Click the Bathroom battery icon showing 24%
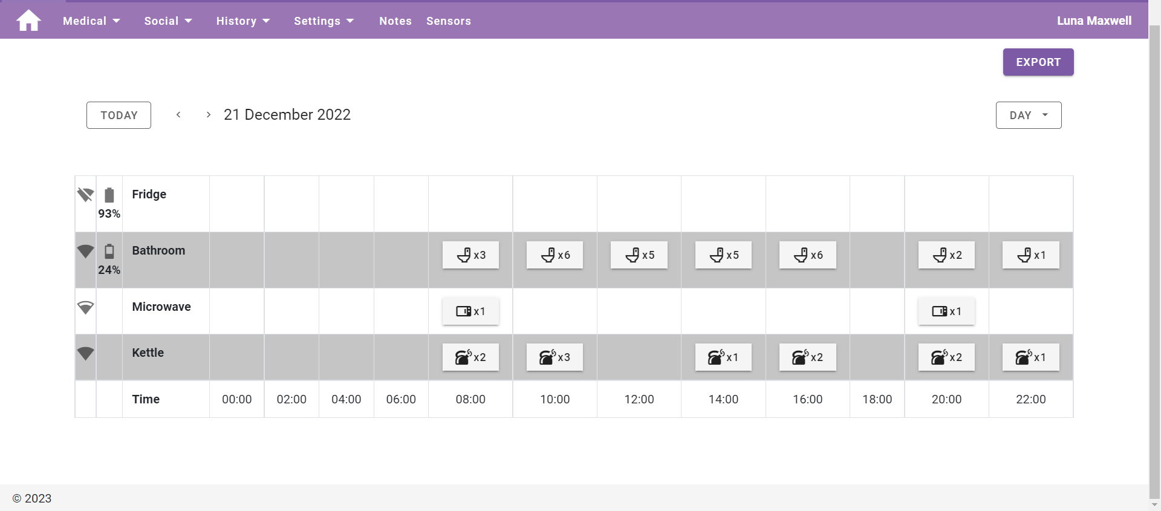 [109, 251]
